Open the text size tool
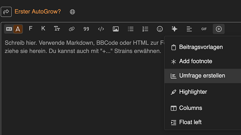This screenshot has height=135, width=241. point(57,29)
